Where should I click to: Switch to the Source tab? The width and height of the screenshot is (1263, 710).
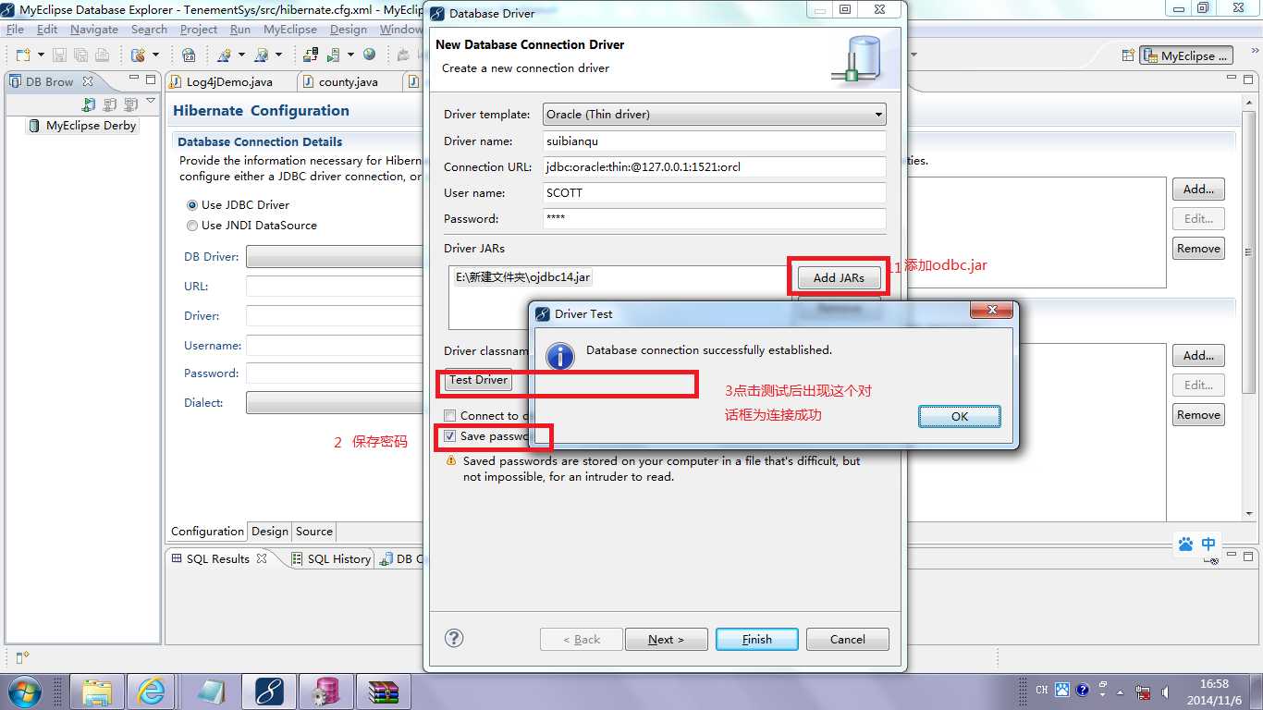click(x=314, y=532)
